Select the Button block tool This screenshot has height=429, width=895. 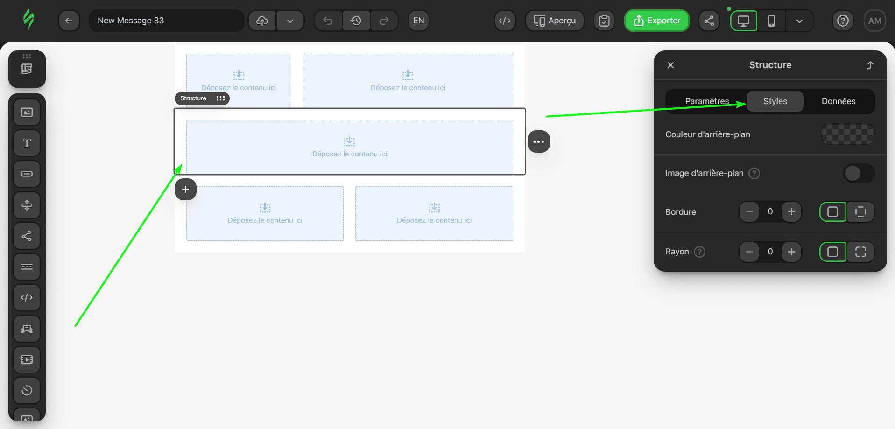(x=27, y=174)
